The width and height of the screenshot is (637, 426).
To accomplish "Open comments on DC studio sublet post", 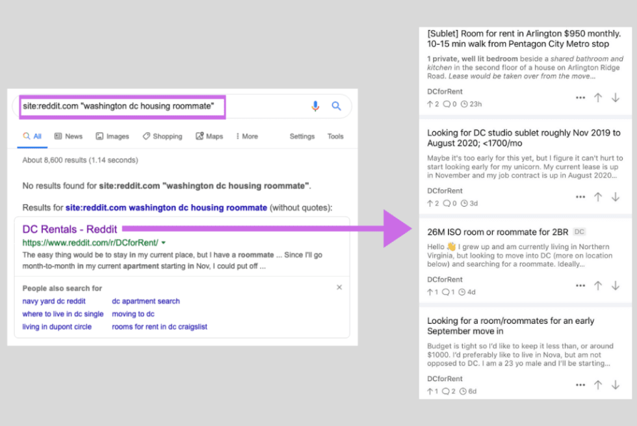I will point(449,203).
